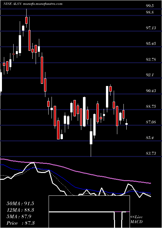Click the 95.45 price axis label
The height and width of the screenshot is (228, 162).
[151, 43]
